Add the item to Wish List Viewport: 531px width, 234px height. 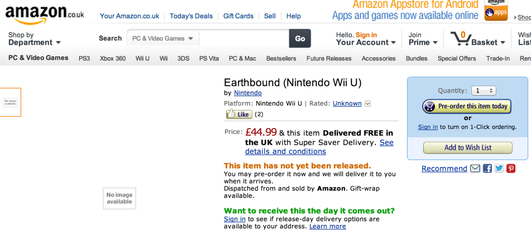tap(468, 148)
